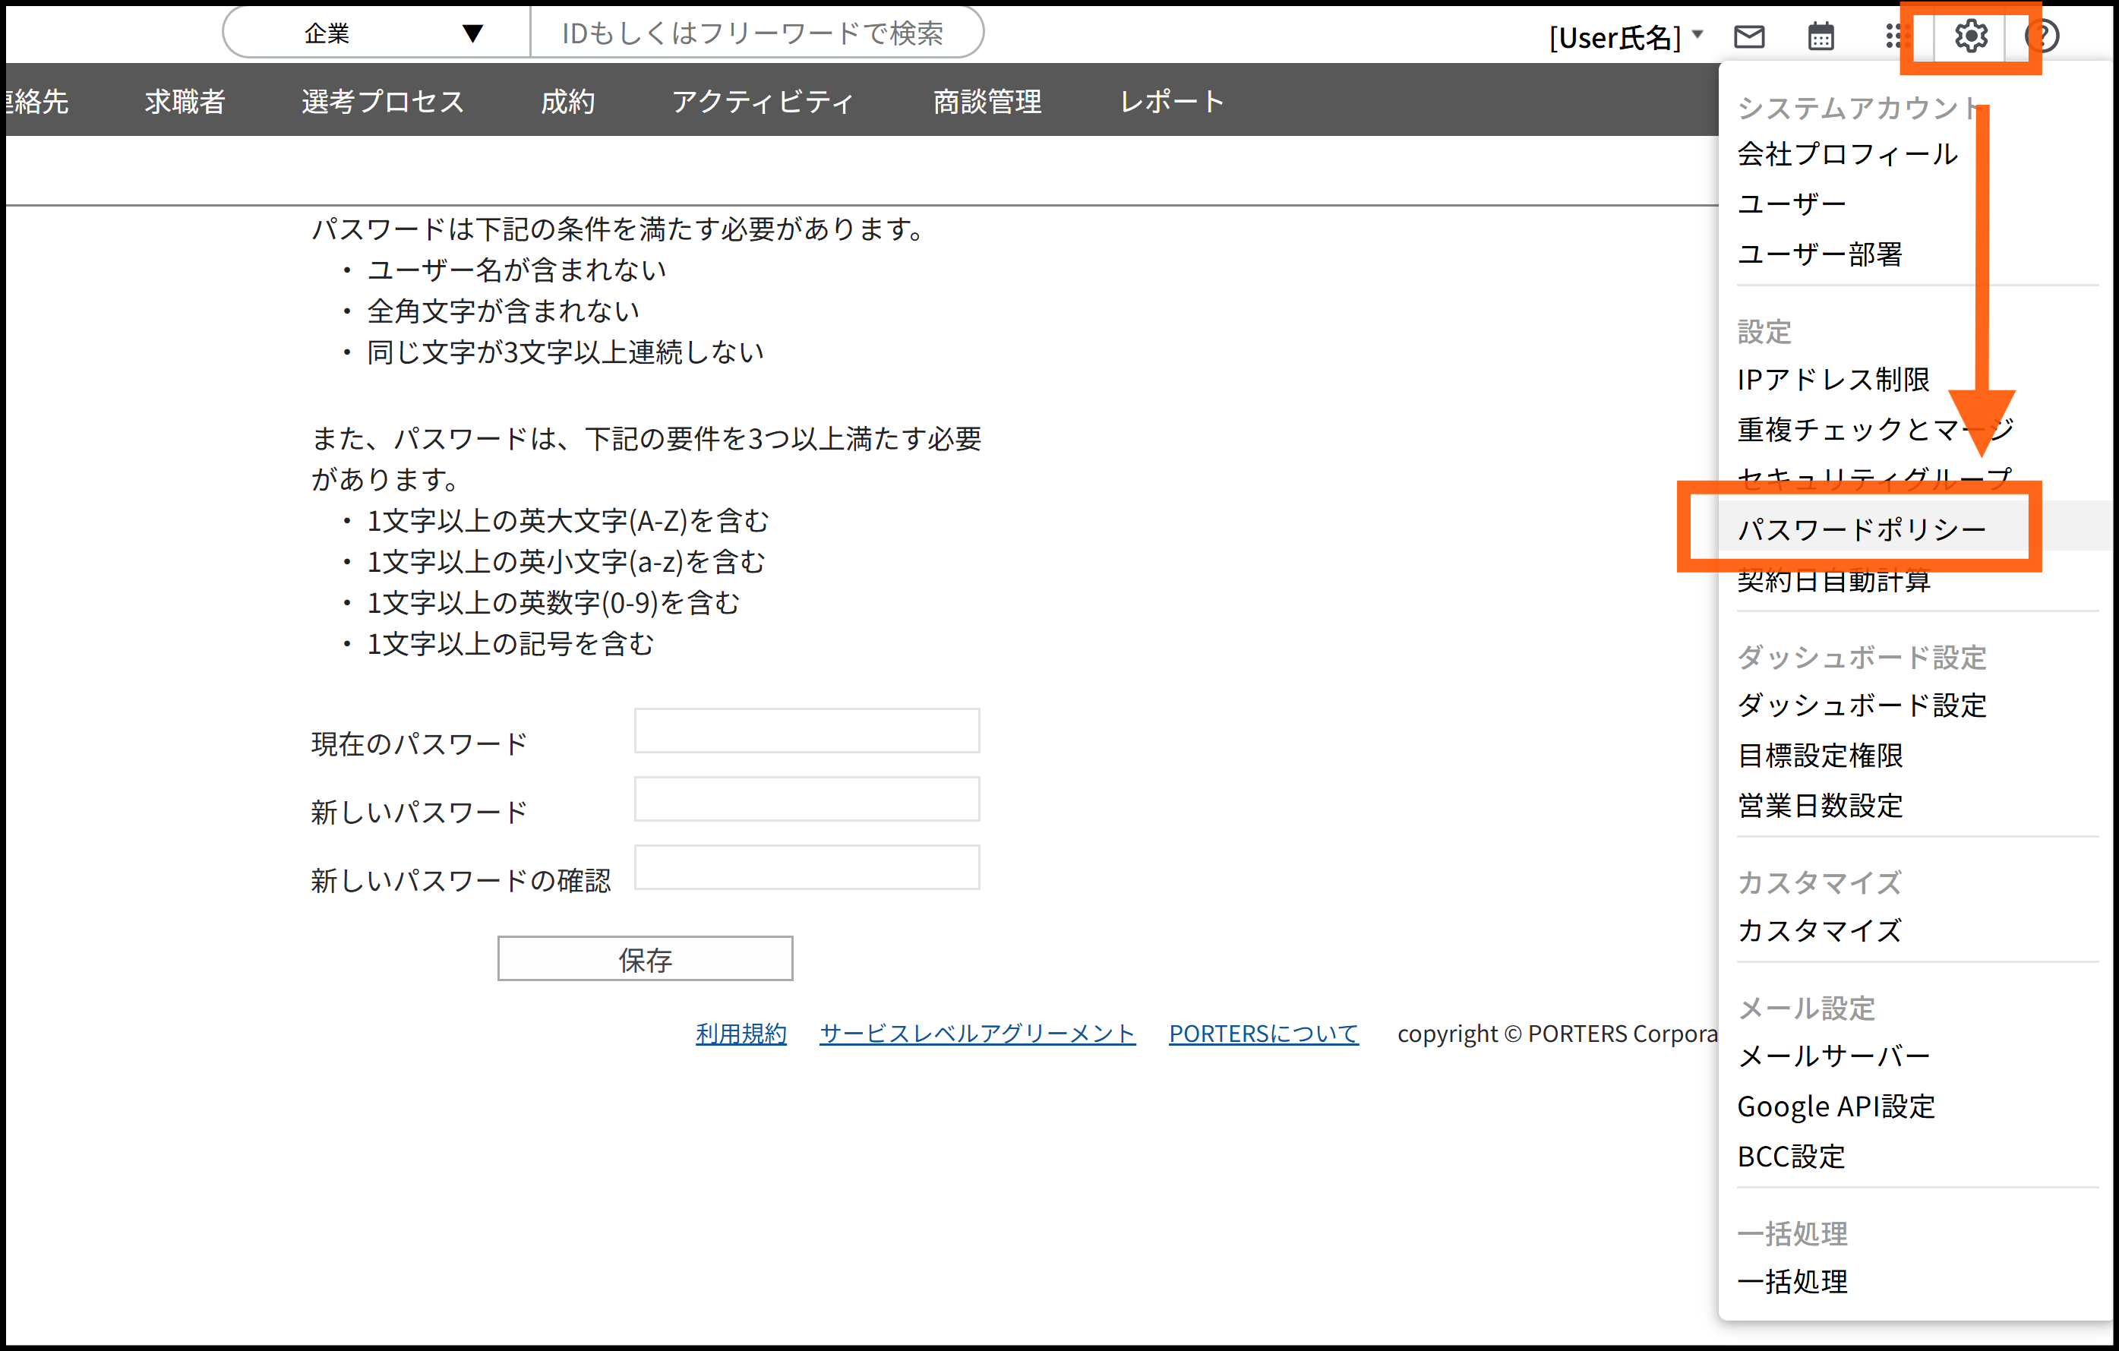Click the help question mark icon
Viewport: 2119px width, 1351px height.
tap(2043, 35)
